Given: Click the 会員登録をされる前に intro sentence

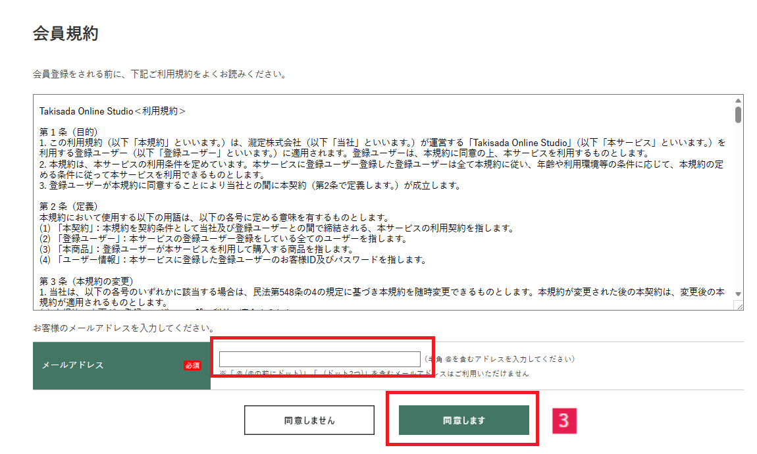Looking at the screenshot, I should click(x=161, y=74).
